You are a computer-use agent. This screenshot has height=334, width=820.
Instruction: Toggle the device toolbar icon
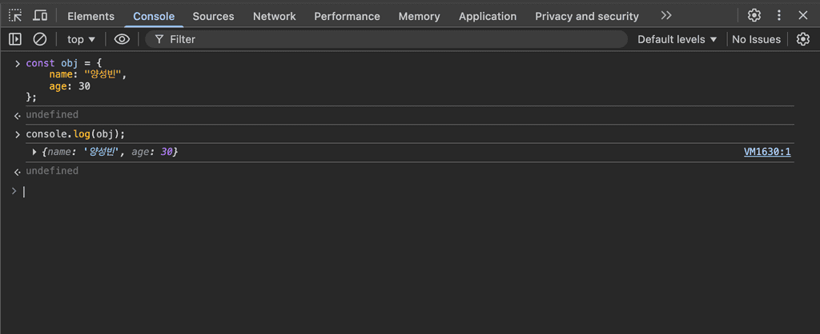pyautogui.click(x=40, y=16)
